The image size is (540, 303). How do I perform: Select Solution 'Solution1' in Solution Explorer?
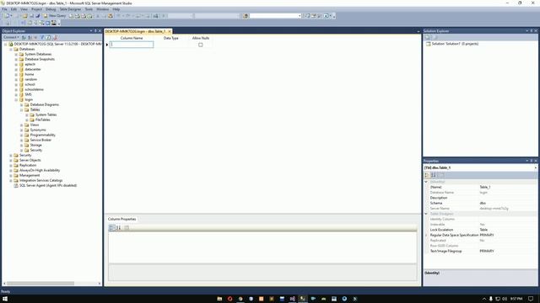[x=455, y=44]
